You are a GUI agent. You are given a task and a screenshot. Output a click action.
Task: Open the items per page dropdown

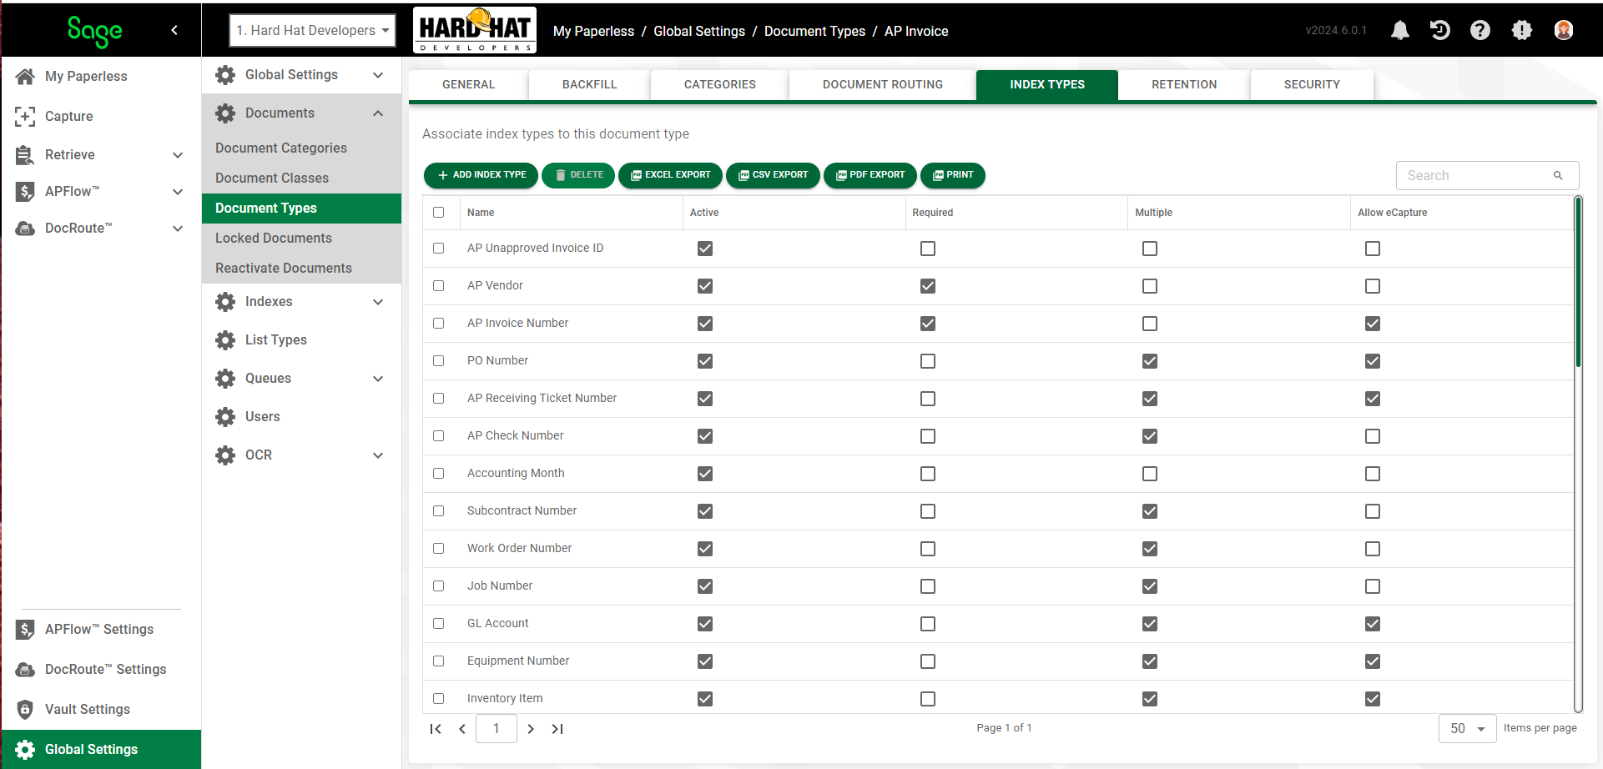point(1467,729)
